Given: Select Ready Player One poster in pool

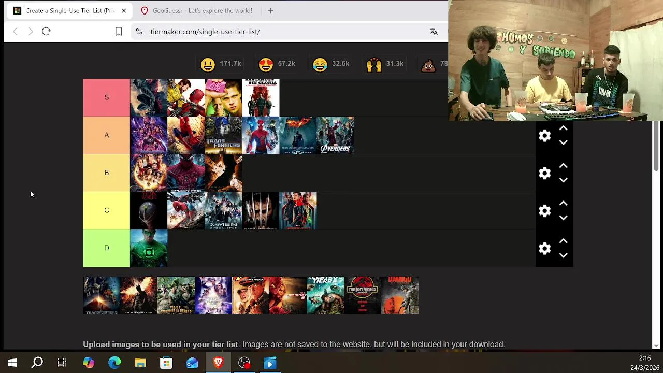Looking at the screenshot, I should pos(213,295).
